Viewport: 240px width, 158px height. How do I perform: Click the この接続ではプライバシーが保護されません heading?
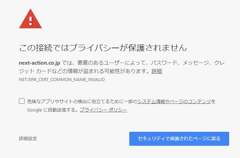click(103, 48)
